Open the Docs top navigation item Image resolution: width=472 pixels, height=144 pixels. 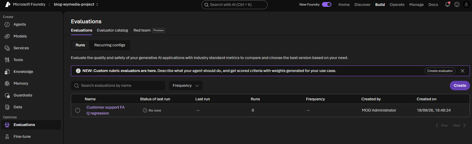tap(433, 4)
